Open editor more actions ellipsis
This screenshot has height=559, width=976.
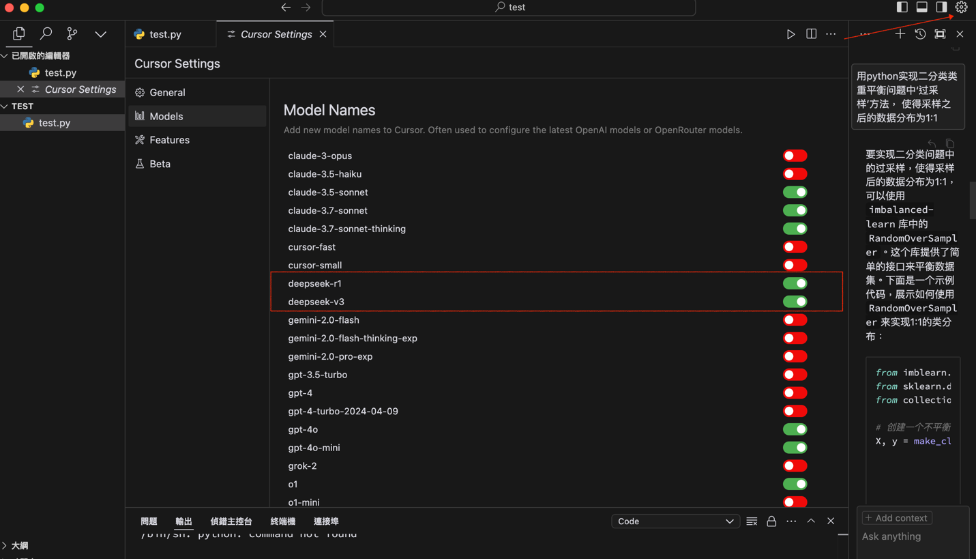tap(831, 34)
